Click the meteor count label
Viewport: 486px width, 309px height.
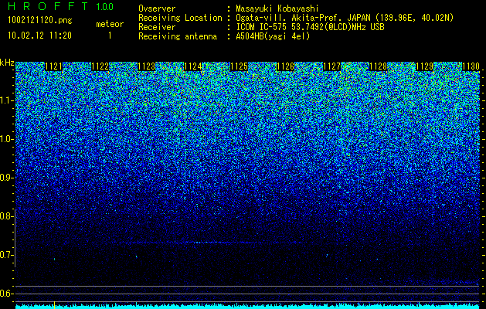coord(110,24)
